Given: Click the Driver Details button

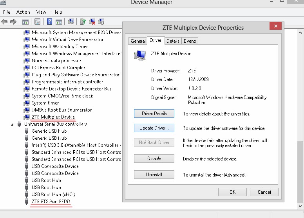Looking at the screenshot, I should click(154, 114).
